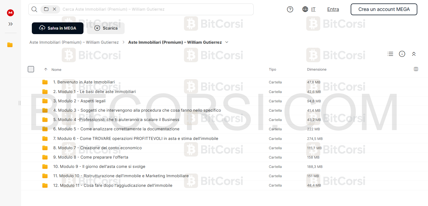Click the 274,5 MB size value
The height and width of the screenshot is (206, 428).
(315, 139)
